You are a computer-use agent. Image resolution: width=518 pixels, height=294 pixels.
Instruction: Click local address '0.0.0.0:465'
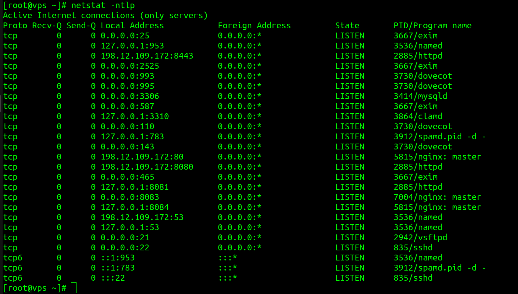point(127,177)
